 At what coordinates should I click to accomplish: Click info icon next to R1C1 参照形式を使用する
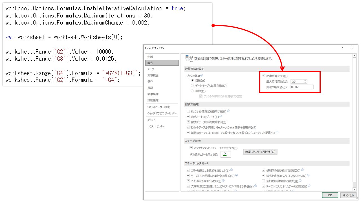click(228, 111)
